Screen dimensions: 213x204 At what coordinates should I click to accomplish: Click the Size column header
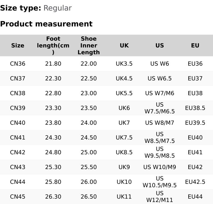pos(18,45)
